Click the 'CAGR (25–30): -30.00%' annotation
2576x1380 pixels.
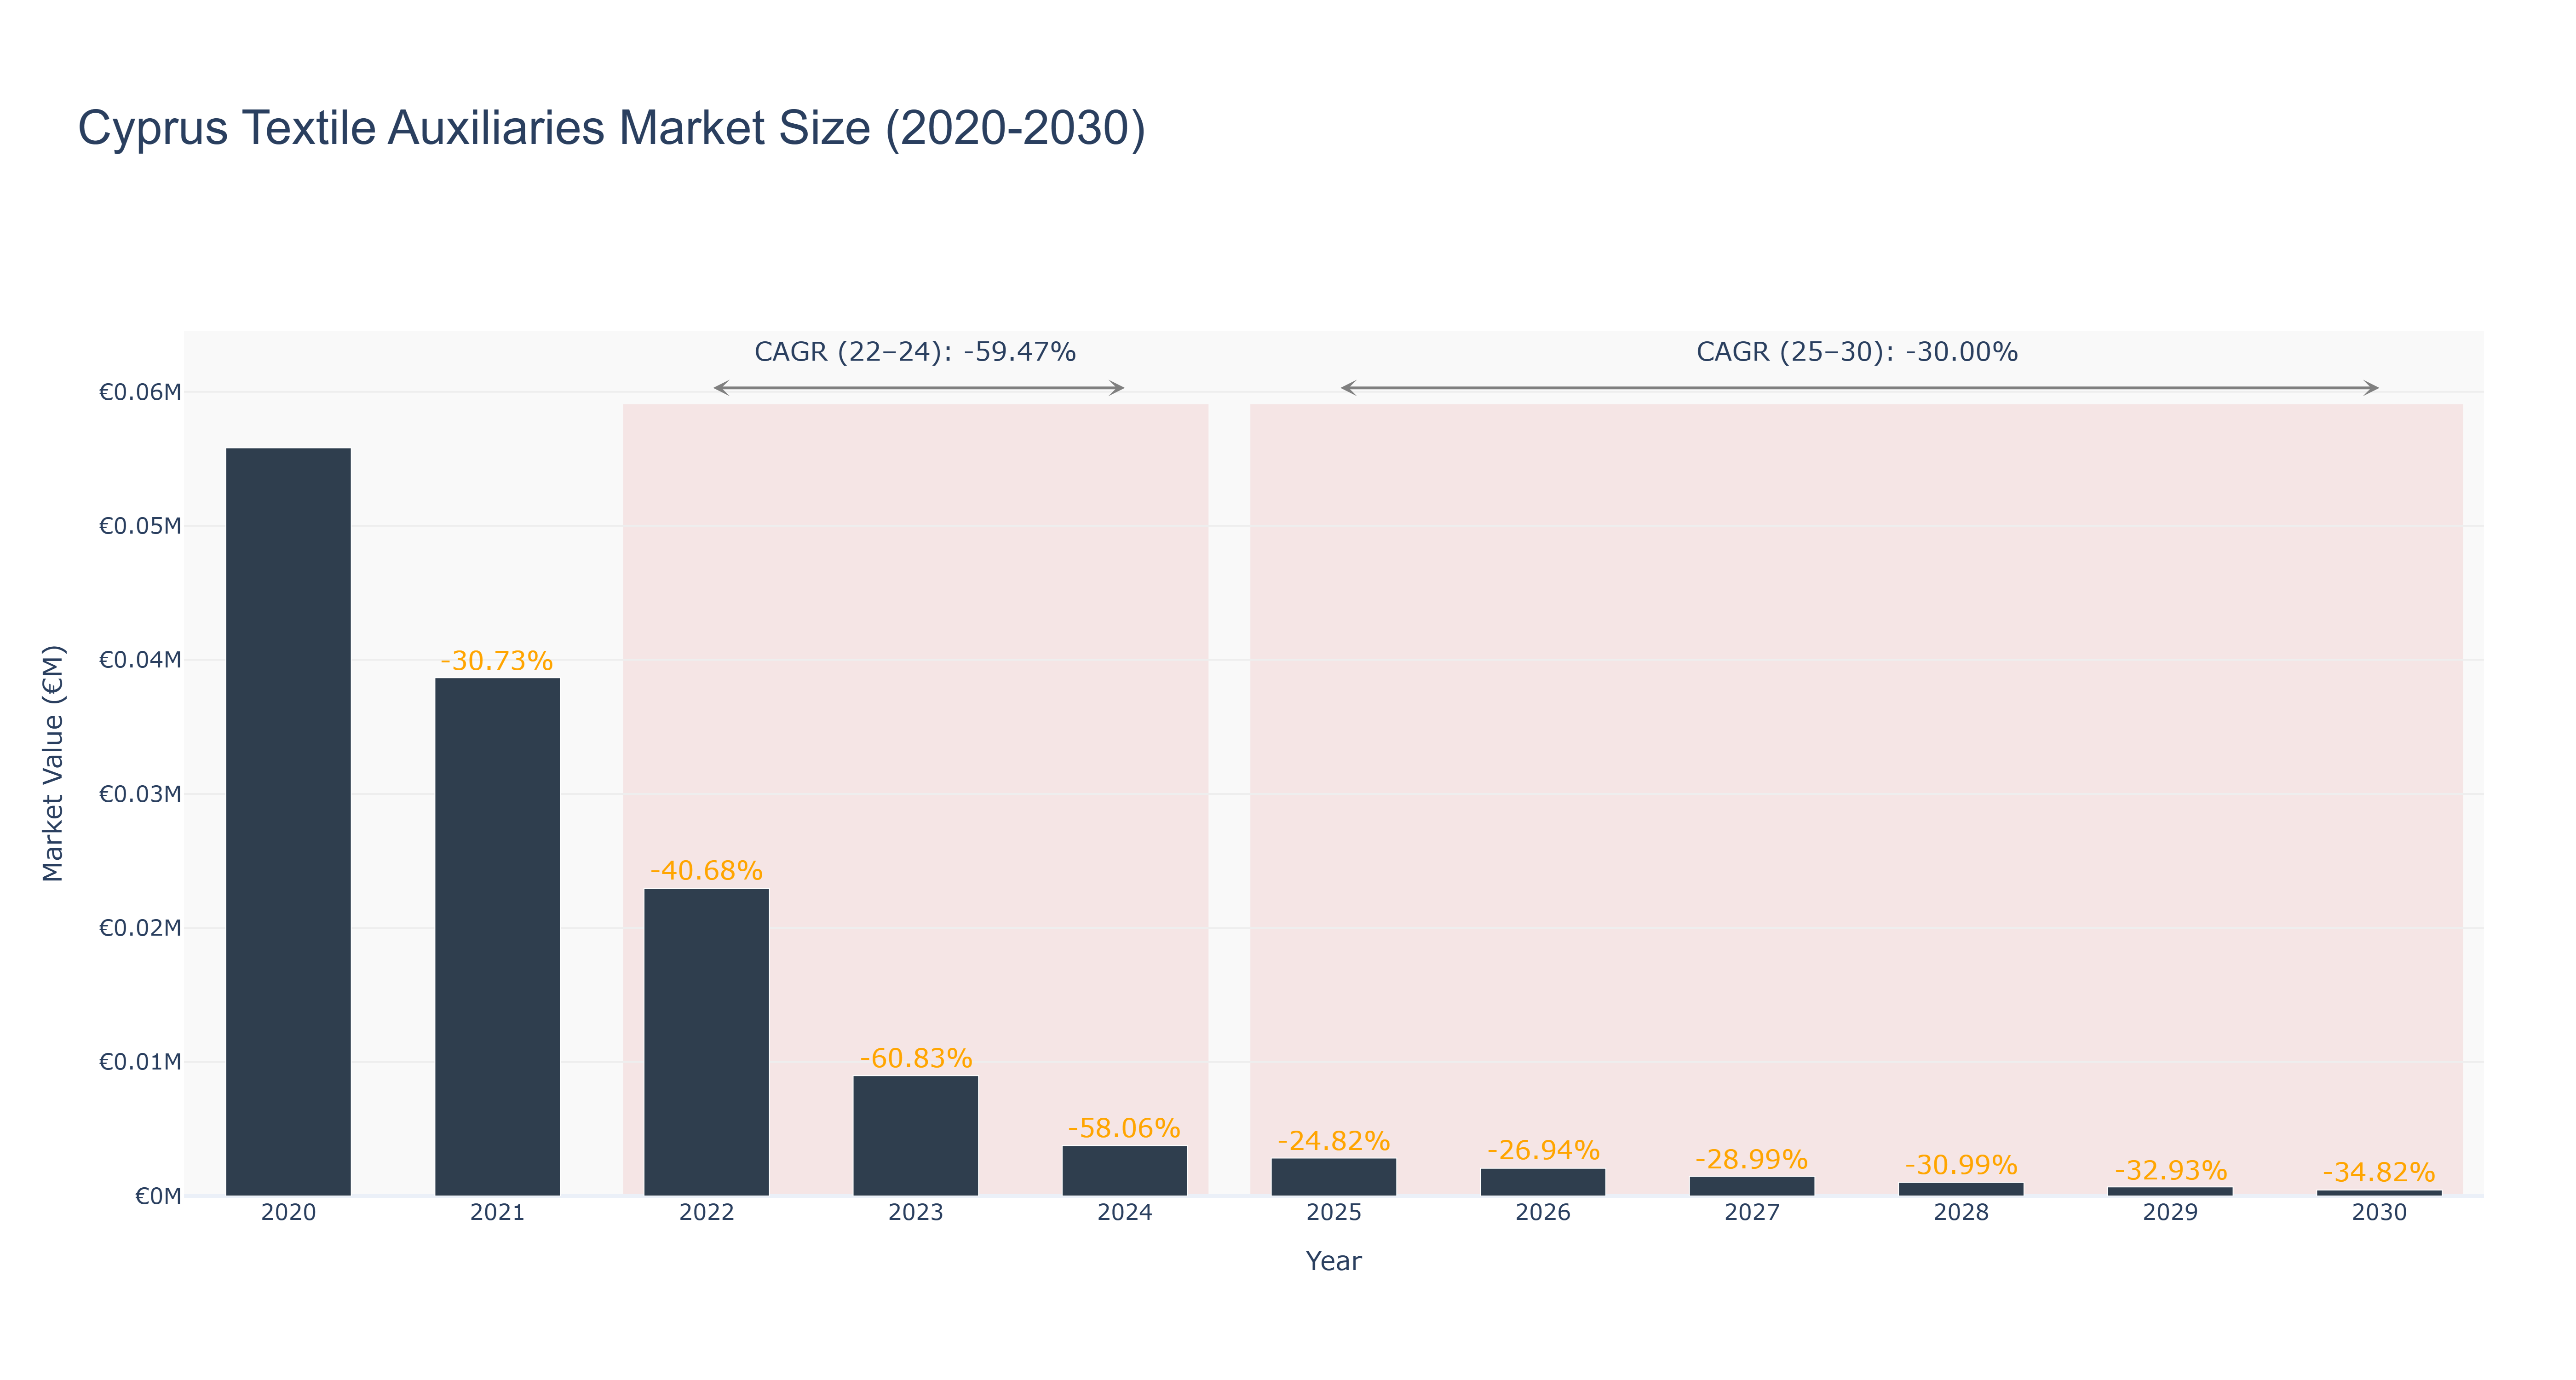coord(1857,352)
